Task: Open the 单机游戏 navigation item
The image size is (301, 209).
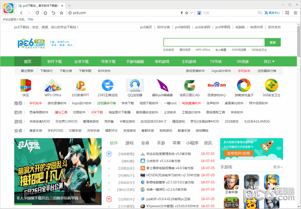Action: click(162, 61)
